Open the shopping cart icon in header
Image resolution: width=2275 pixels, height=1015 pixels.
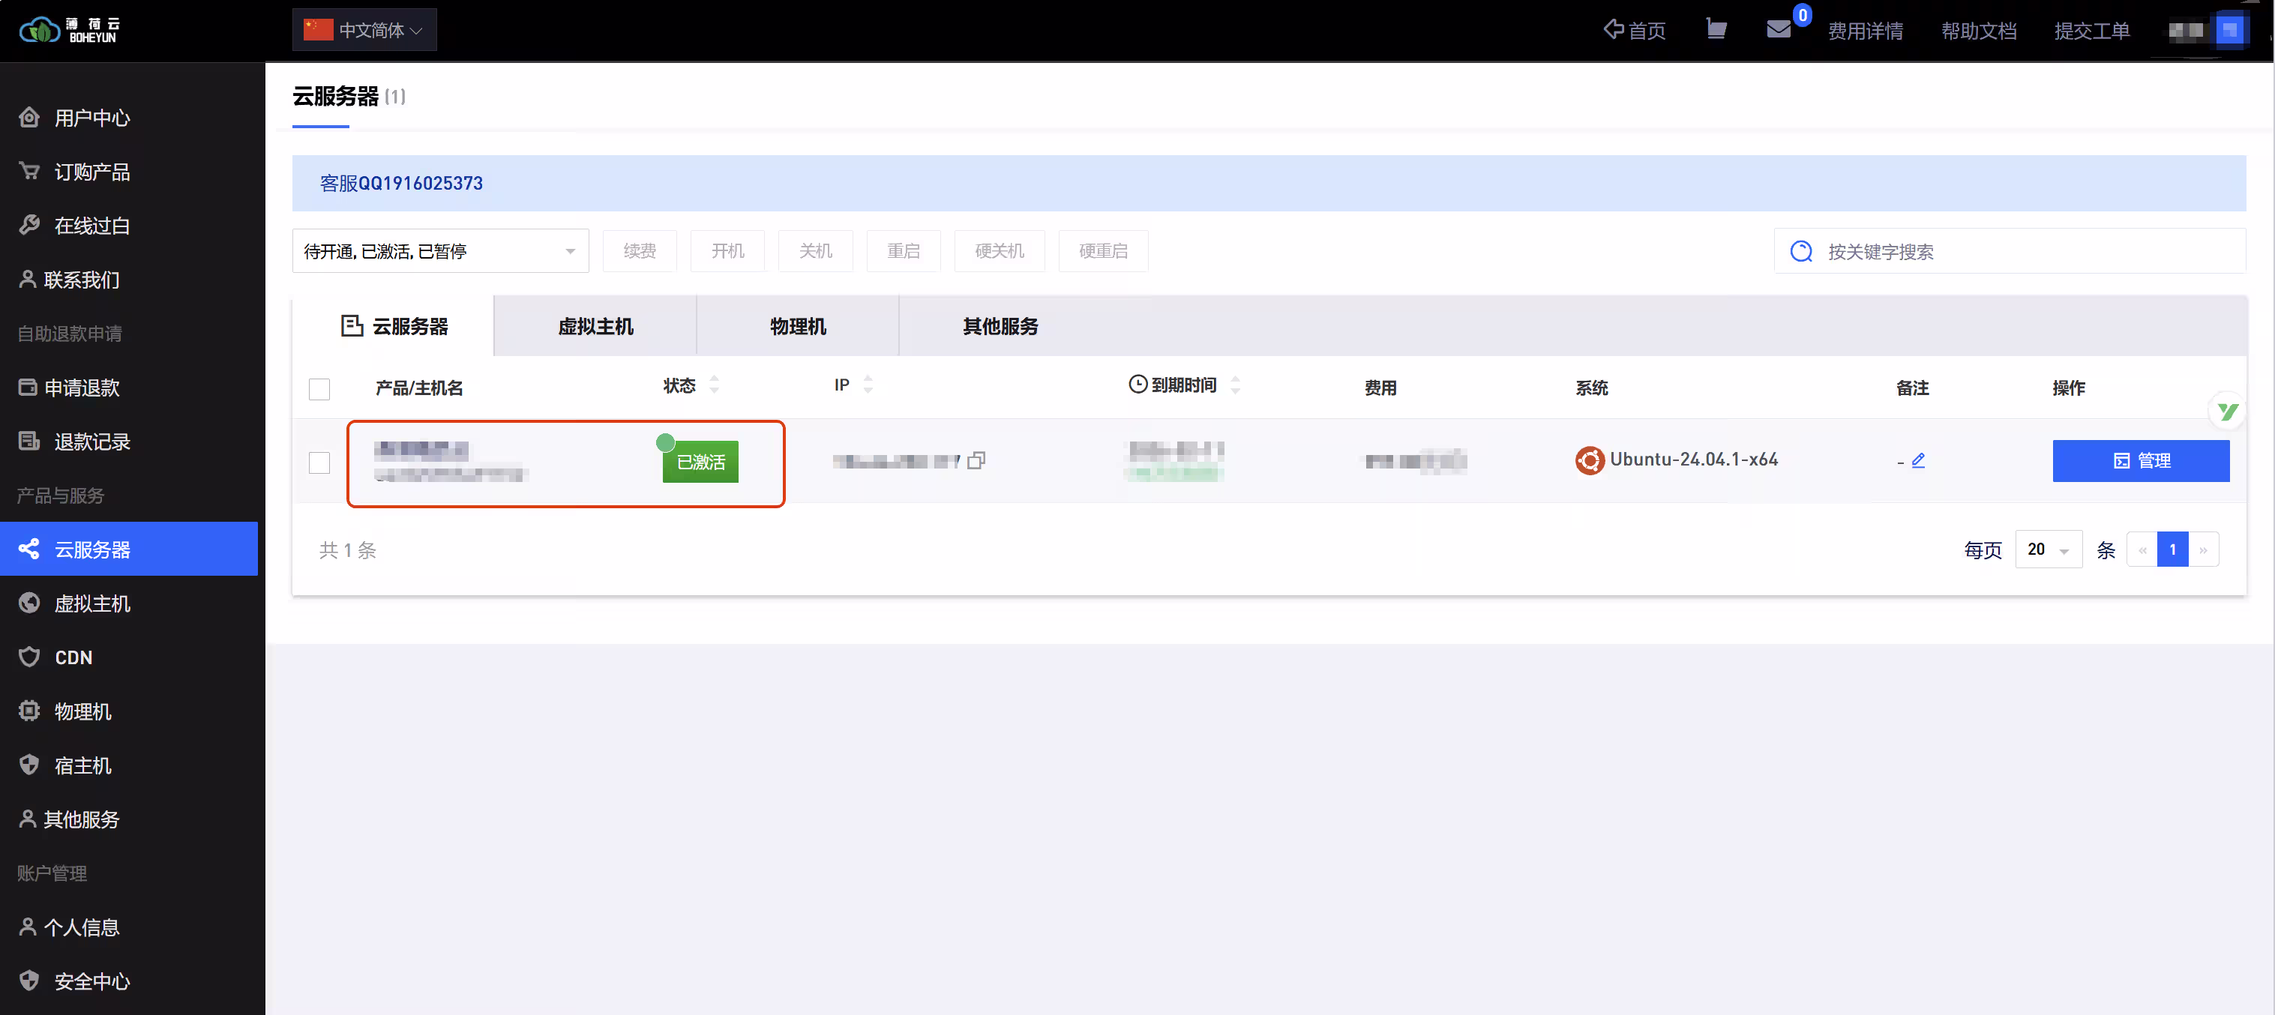[x=1716, y=29]
